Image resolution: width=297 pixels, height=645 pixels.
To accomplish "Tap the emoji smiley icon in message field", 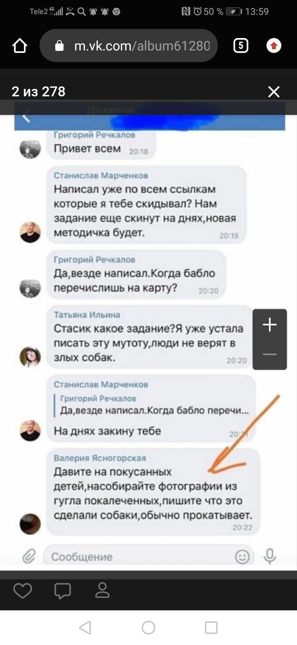I will tap(242, 557).
